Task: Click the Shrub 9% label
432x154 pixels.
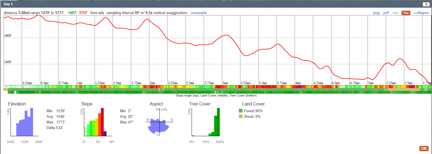Action: 252,116
